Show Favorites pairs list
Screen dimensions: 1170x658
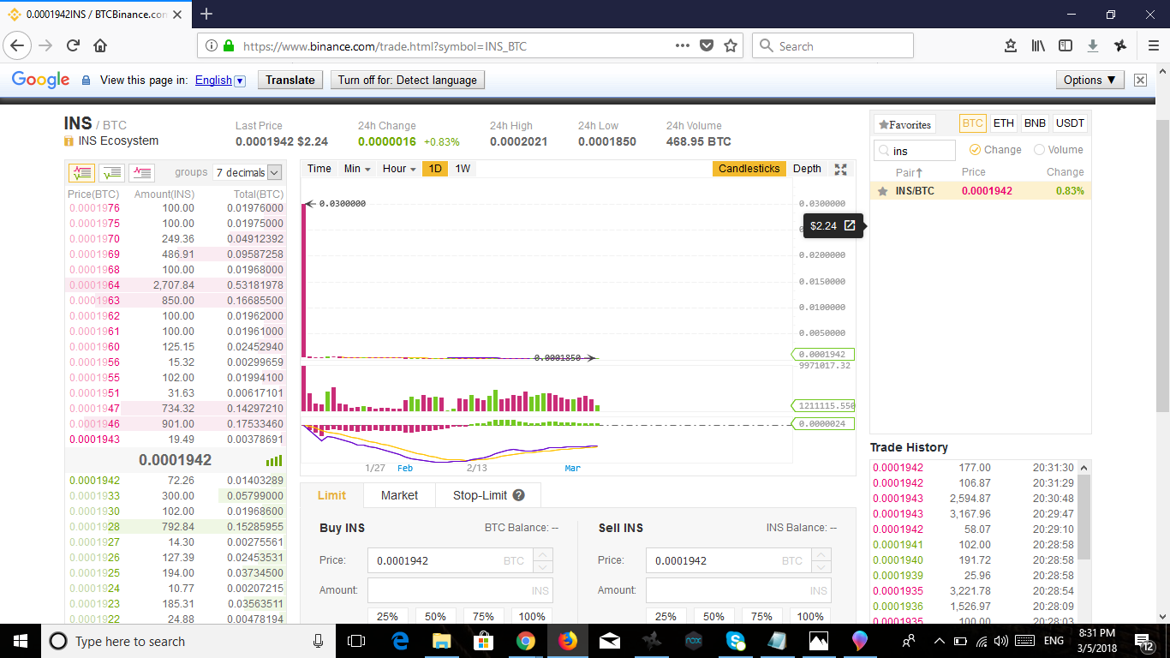(904, 124)
